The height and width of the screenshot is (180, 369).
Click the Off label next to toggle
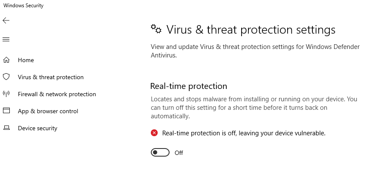pyautogui.click(x=179, y=153)
